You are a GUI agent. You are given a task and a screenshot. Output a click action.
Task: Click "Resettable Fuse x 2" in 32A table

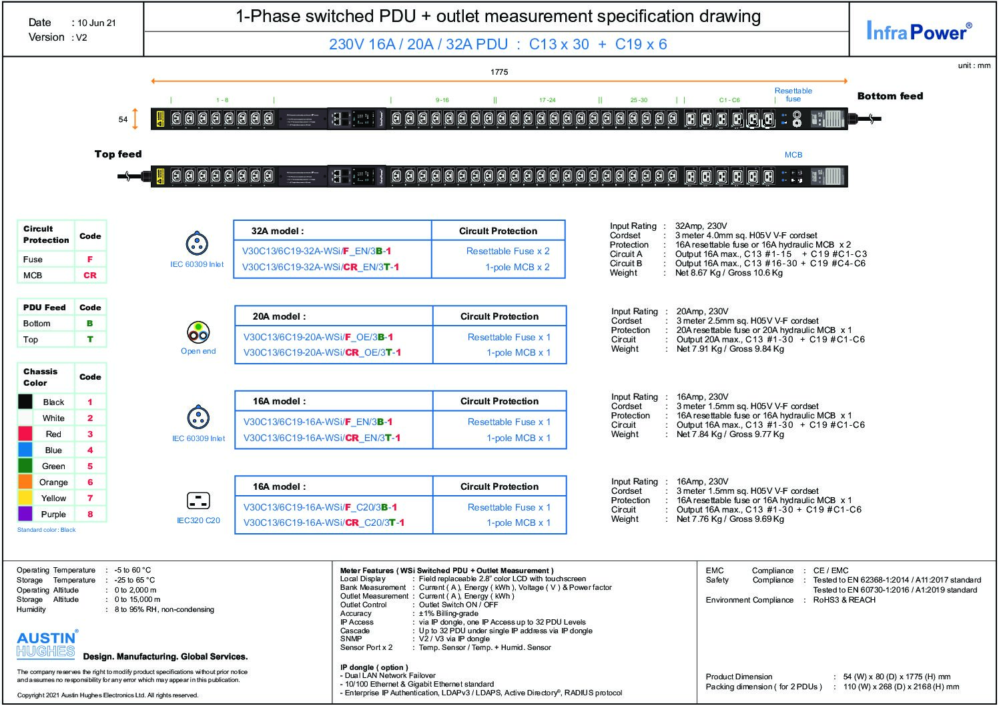[x=508, y=251]
